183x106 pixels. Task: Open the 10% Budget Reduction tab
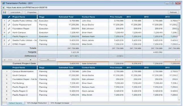pos(37,103)
